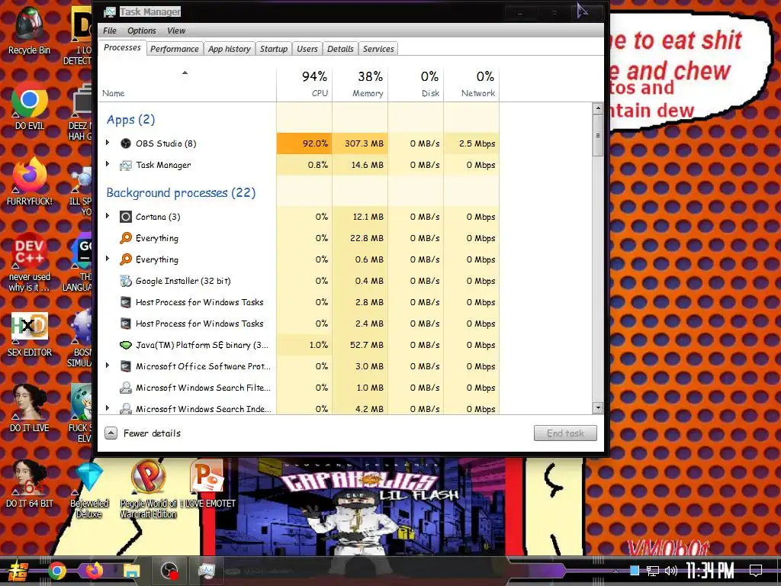Open the Start button on the taskbar
The width and height of the screenshot is (781, 586).
tap(18, 571)
